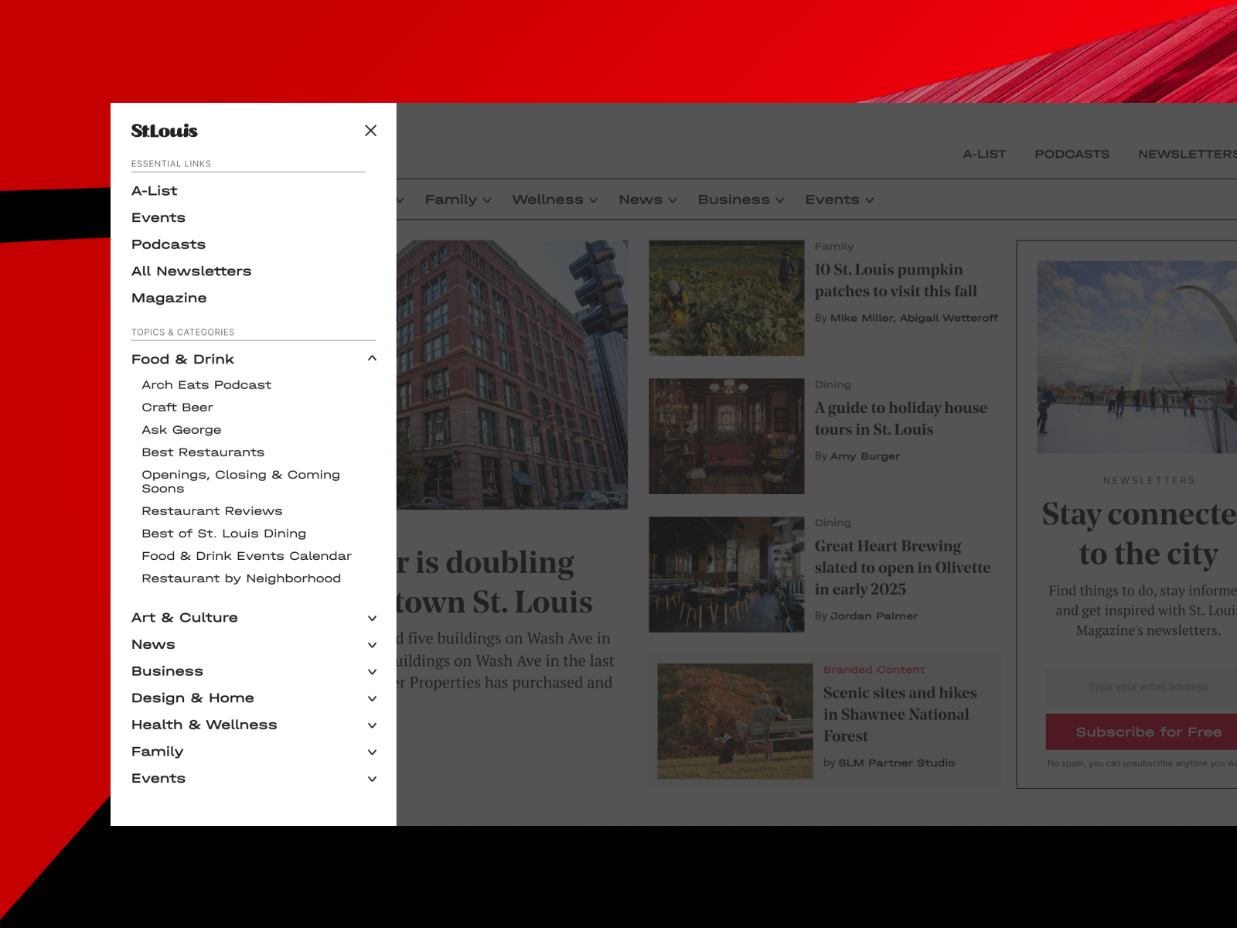Open All Newsletters link
Viewport: 1237px width, 928px height.
point(191,271)
